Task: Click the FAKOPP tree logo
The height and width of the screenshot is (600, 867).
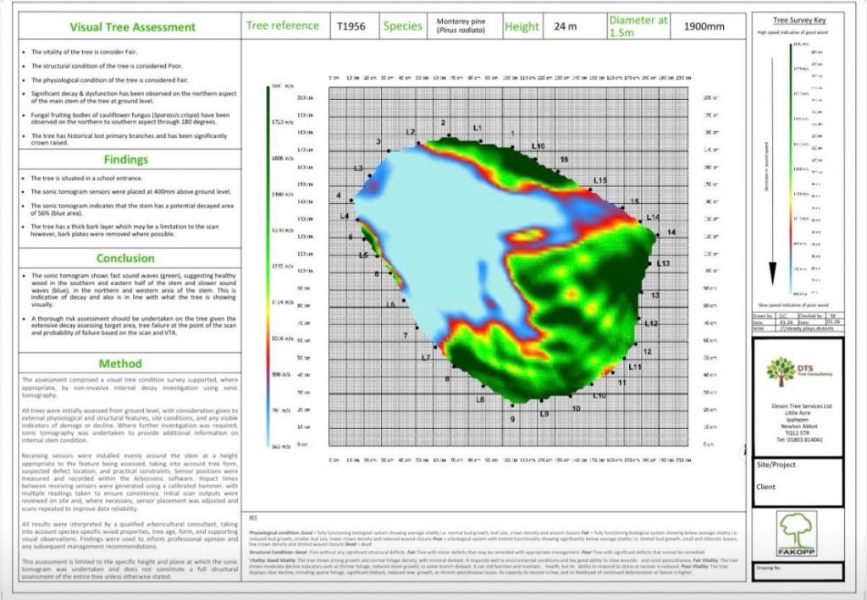Action: [x=797, y=534]
